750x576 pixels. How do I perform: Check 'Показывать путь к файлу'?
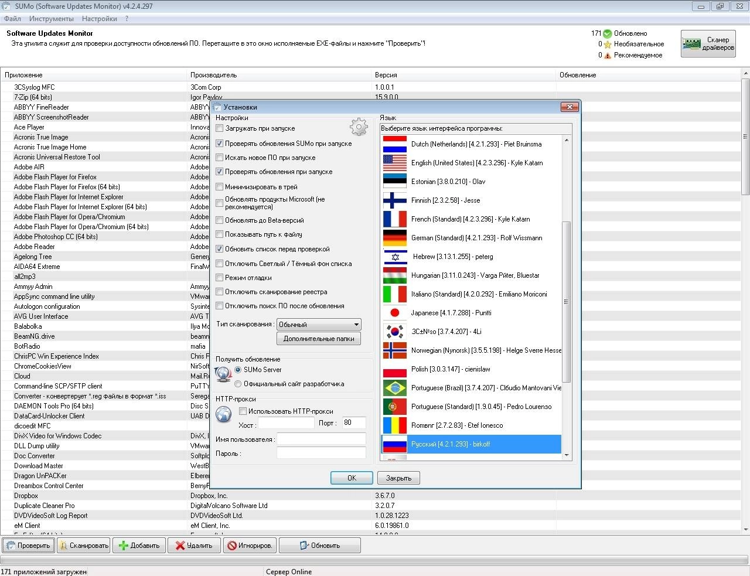pyautogui.click(x=220, y=234)
